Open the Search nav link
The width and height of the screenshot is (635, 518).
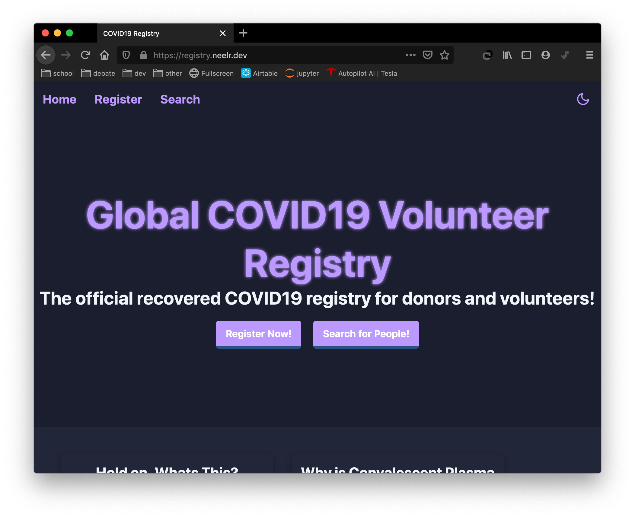pyautogui.click(x=180, y=100)
